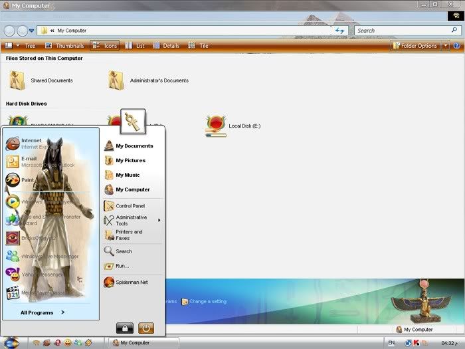465x349 pixels.
Task: Click the search magnifier icon
Action: coord(454,30)
